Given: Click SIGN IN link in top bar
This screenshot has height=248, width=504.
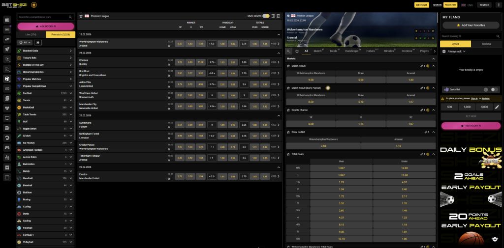Looking at the screenshot, I should 437,5.
